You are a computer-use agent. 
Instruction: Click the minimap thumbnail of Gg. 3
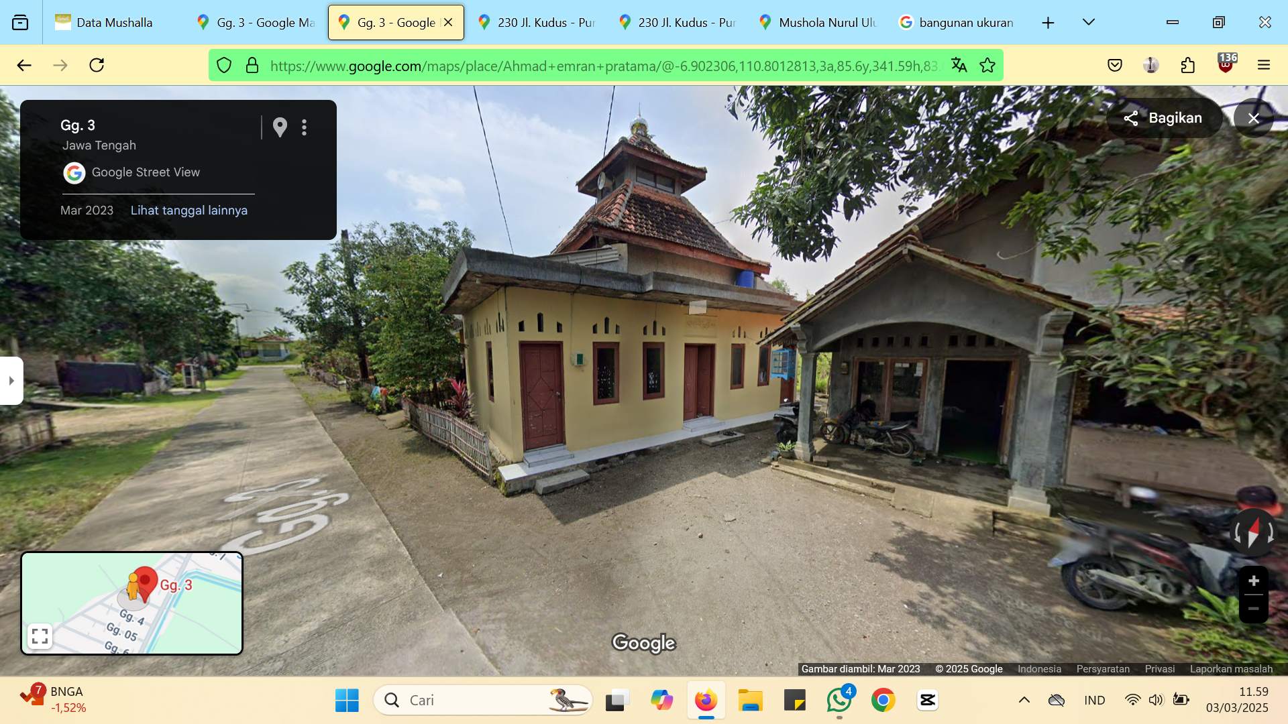[132, 603]
